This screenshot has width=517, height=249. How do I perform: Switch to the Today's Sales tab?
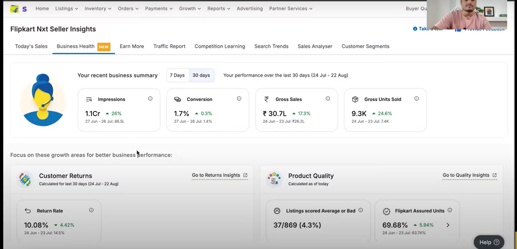(x=31, y=46)
